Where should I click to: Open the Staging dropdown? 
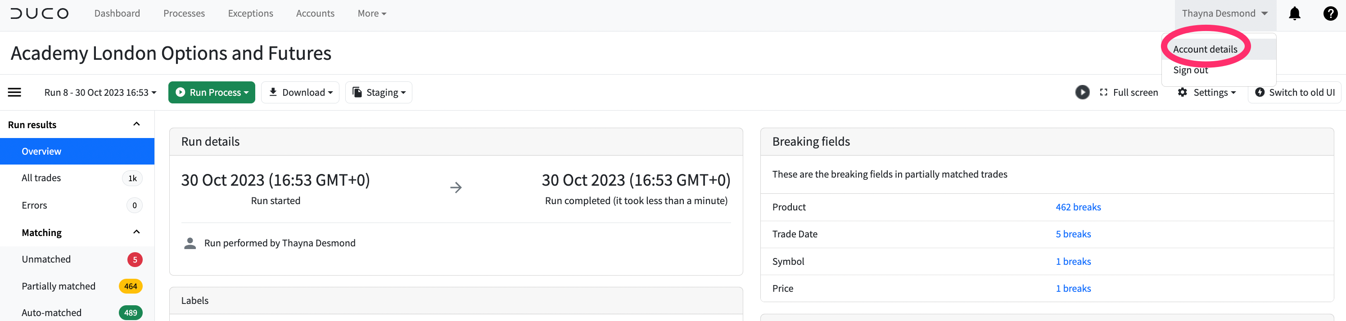click(x=378, y=92)
